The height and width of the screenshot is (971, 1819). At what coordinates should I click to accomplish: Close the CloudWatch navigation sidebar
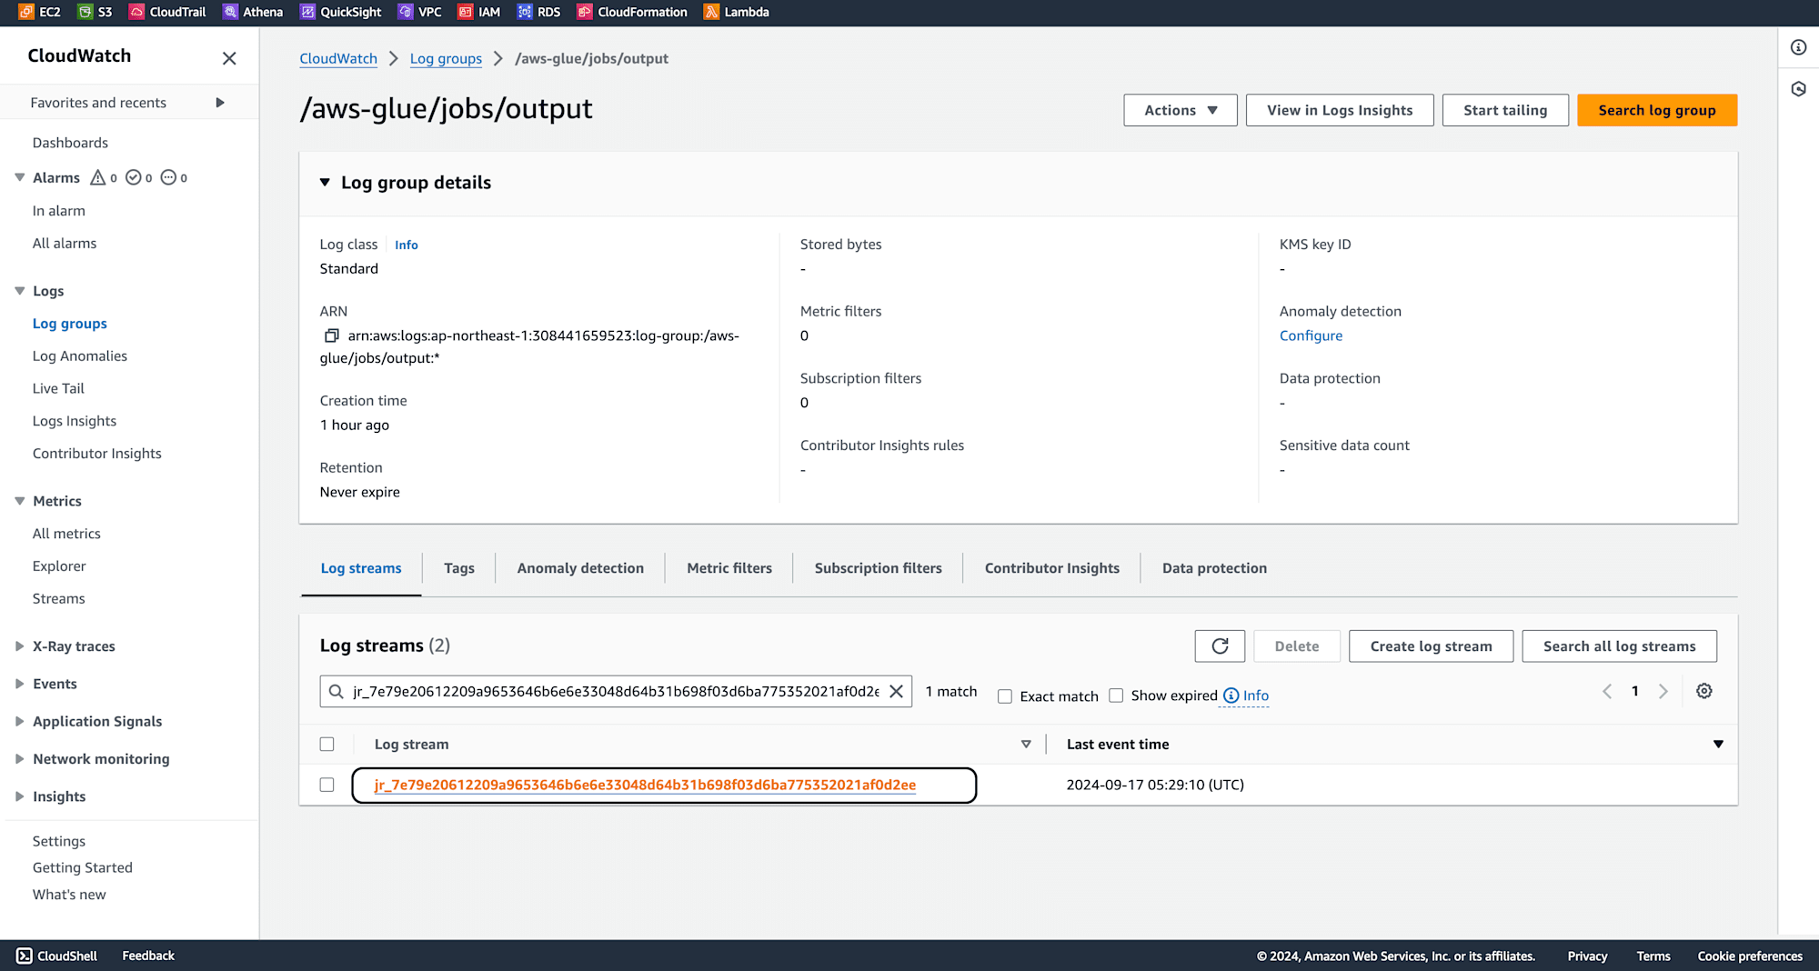(x=229, y=58)
